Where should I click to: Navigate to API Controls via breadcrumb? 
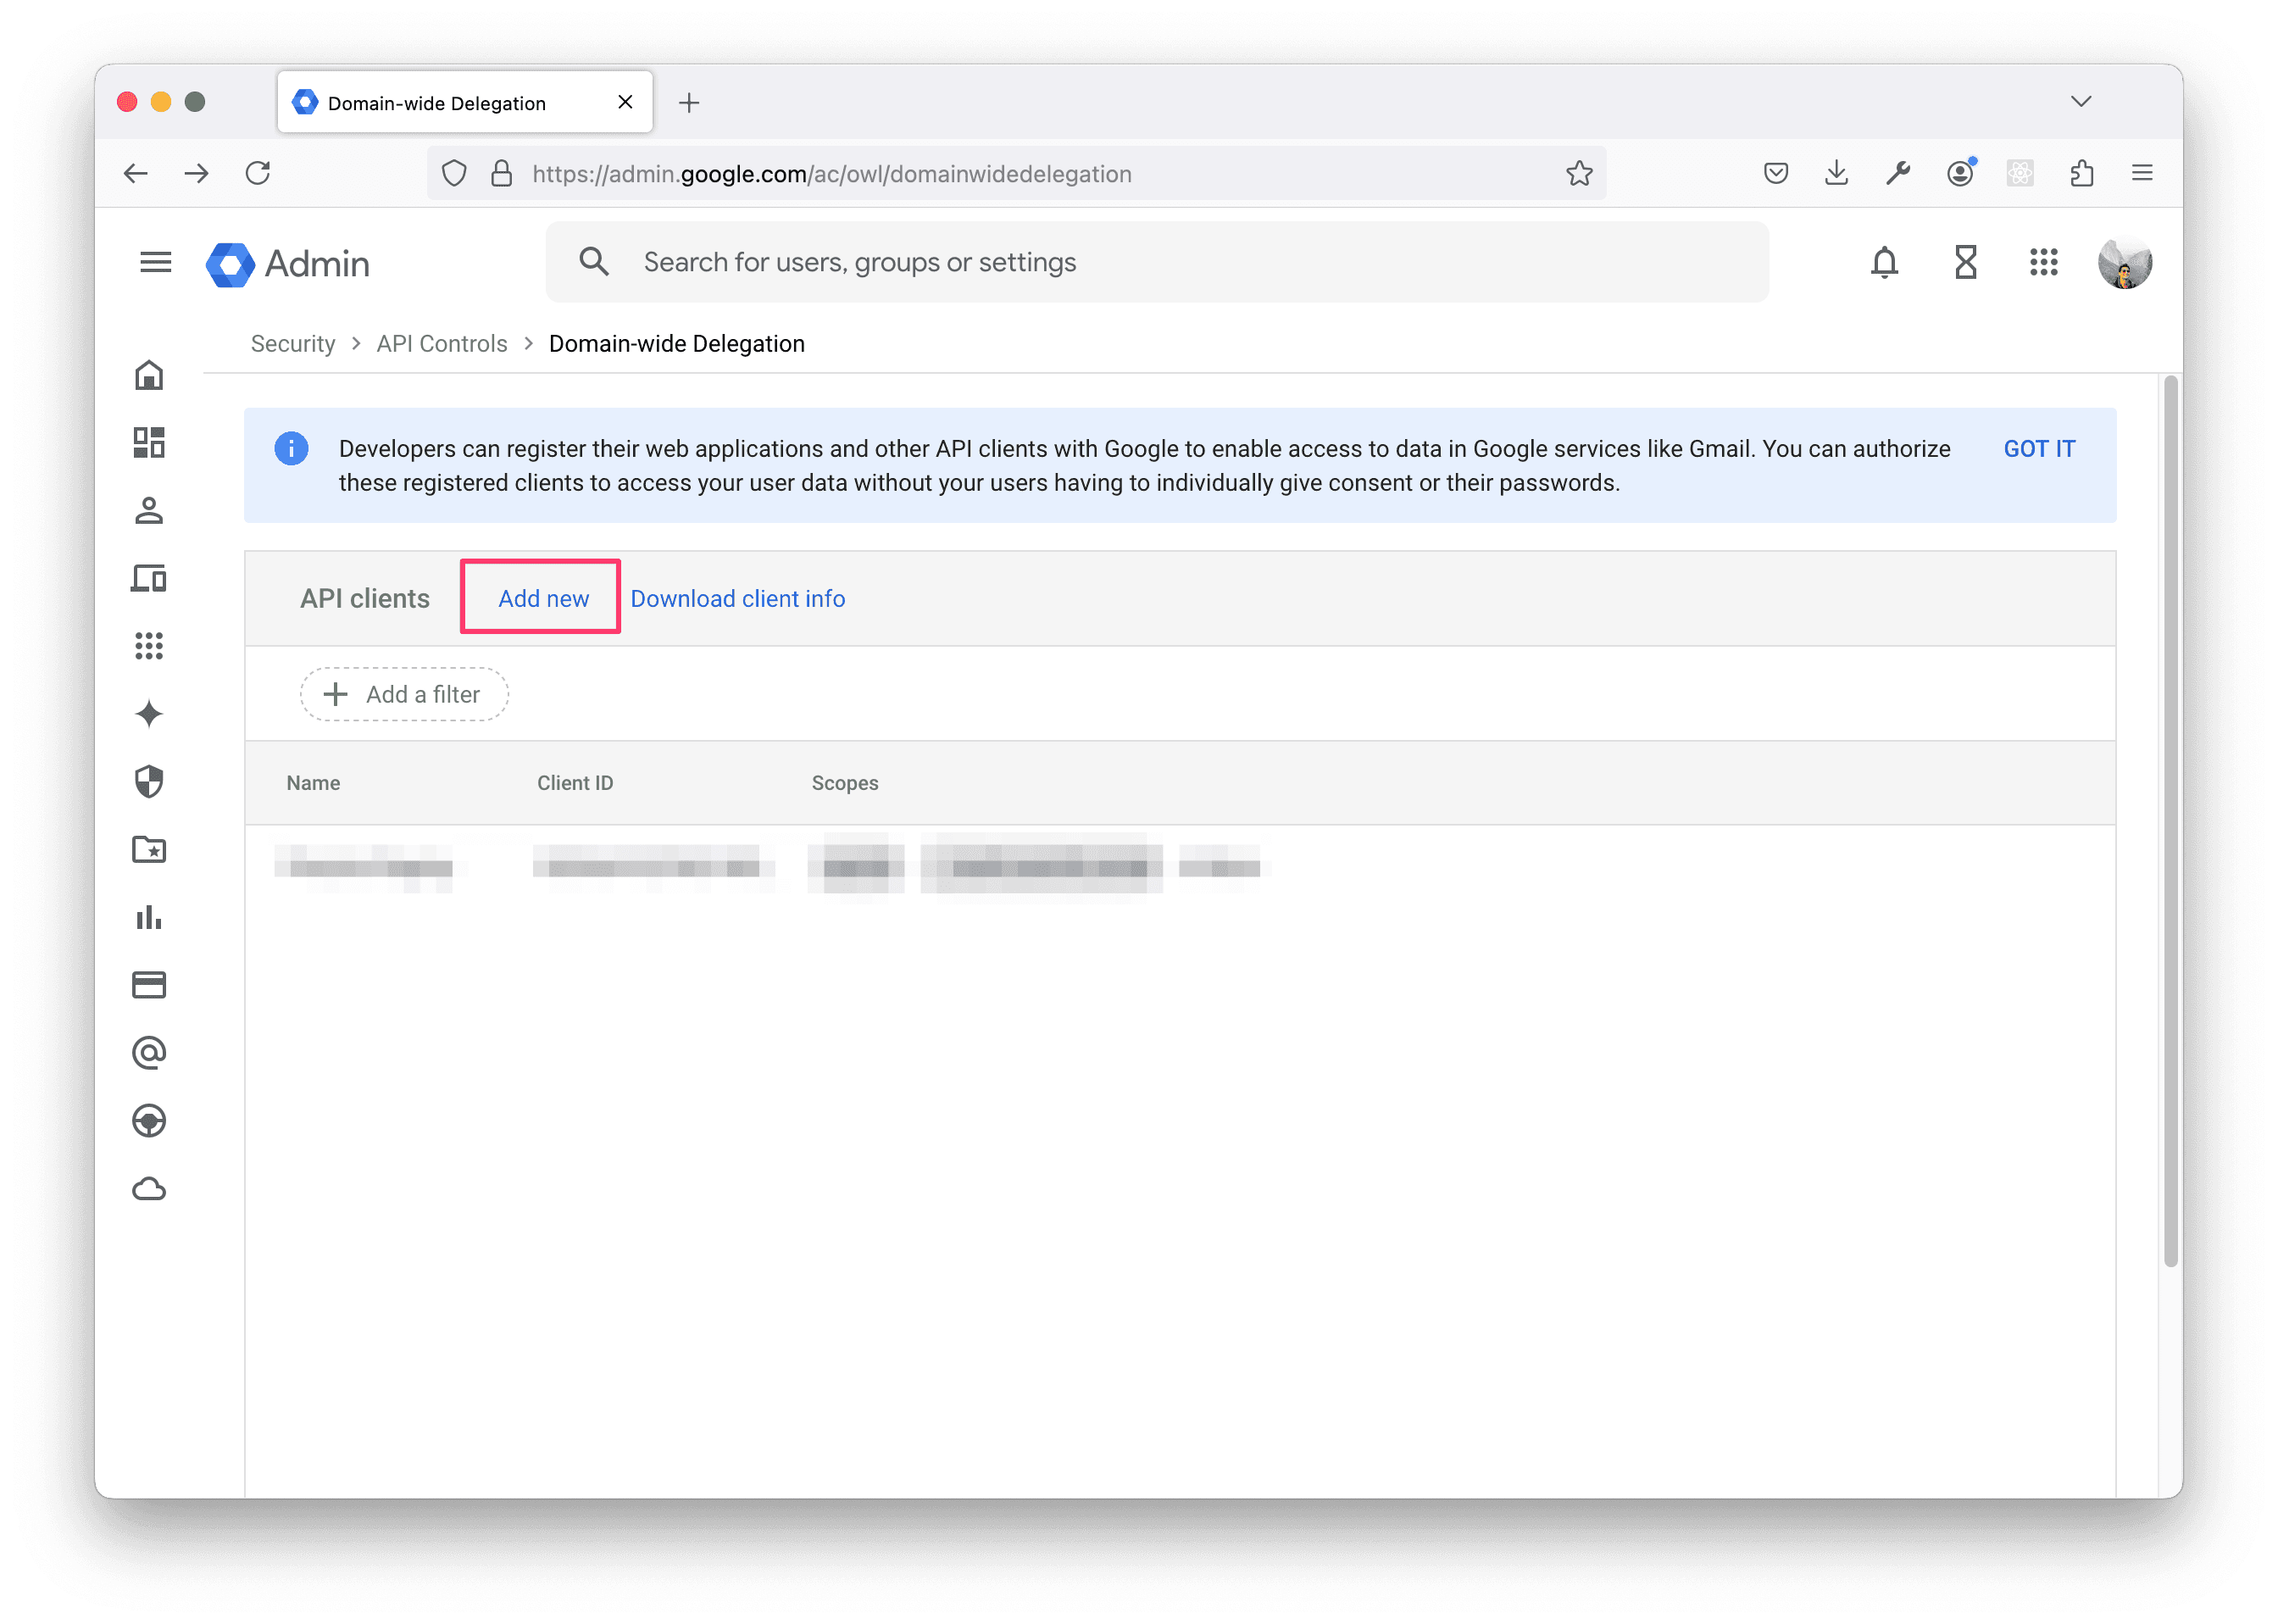click(441, 343)
